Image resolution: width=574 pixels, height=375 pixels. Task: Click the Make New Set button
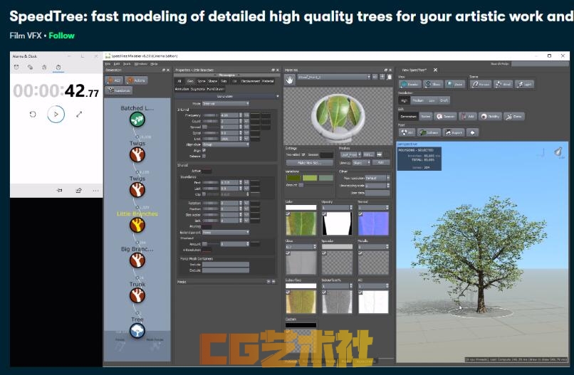coord(310,162)
